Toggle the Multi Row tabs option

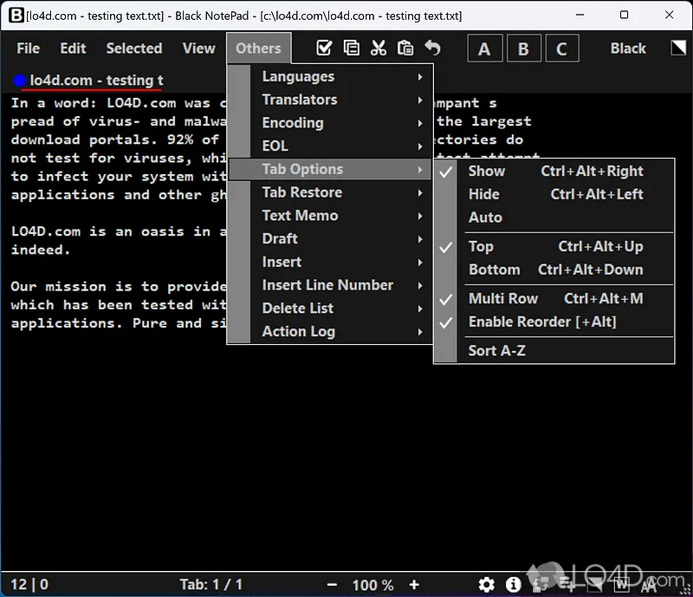pos(554,298)
